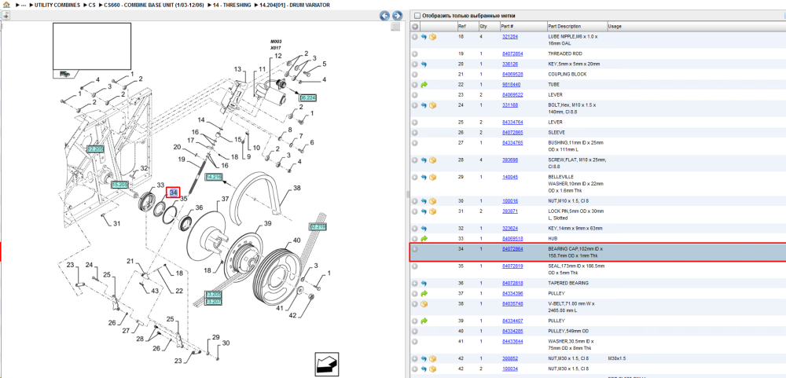
Task: Select callout 13 in the diagram
Action: [237, 69]
